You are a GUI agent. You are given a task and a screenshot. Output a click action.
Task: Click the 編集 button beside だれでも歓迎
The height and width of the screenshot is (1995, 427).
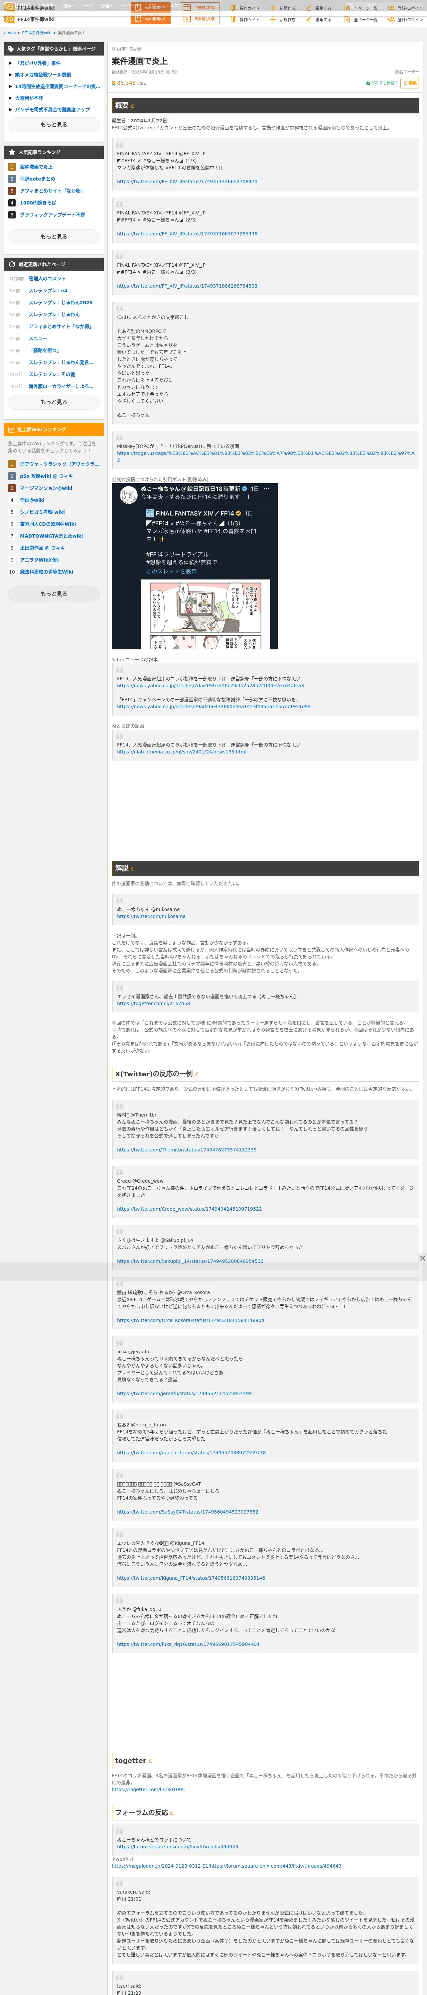(x=410, y=83)
